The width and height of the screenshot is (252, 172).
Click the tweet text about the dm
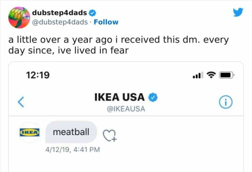pos(118,44)
